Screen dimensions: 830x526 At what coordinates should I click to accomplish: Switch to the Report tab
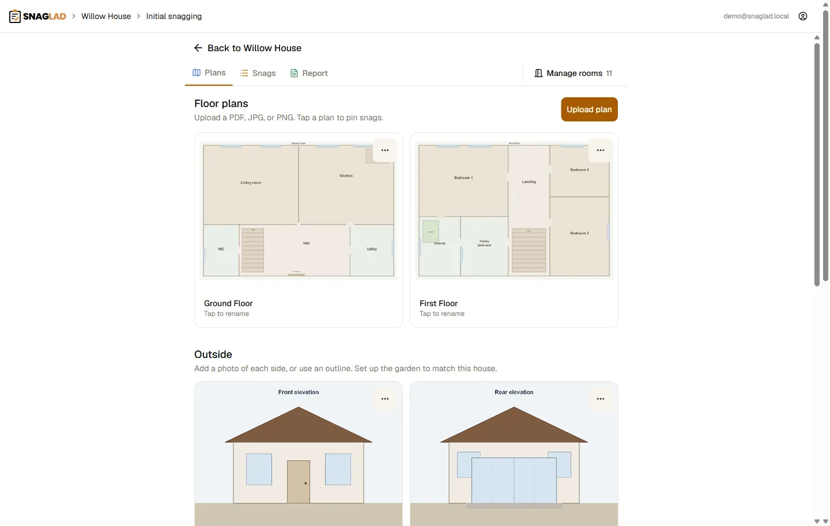(x=309, y=73)
